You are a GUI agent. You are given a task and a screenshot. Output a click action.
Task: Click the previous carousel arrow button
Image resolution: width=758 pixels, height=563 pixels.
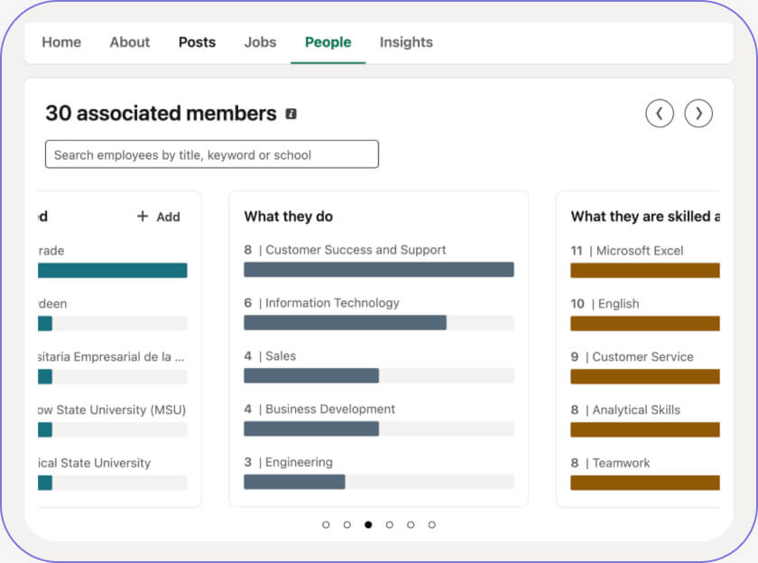pos(660,114)
